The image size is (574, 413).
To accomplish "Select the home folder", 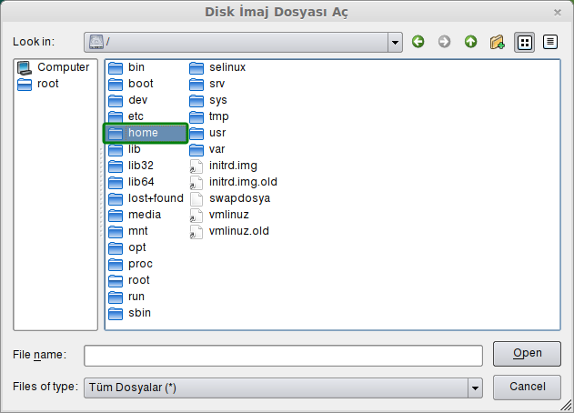I will pyautogui.click(x=146, y=133).
